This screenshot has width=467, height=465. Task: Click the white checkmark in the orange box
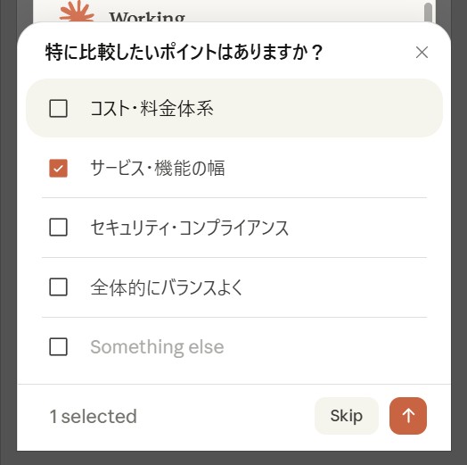[58, 168]
